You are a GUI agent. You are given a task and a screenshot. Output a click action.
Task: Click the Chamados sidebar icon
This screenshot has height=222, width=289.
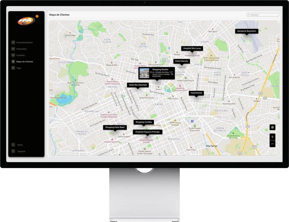tap(13, 49)
